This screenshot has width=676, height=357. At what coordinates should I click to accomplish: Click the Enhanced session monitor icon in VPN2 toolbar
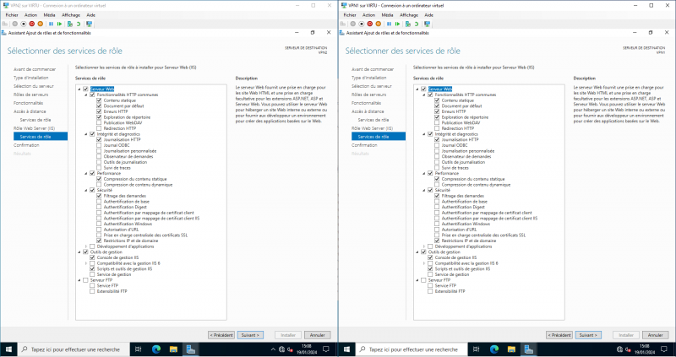[x=90, y=24]
